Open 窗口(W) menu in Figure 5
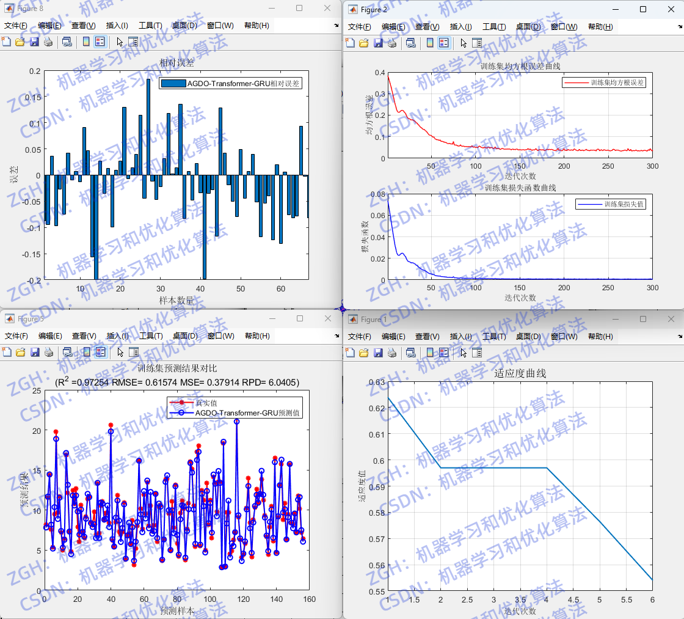Screen dimensions: 684x619 (x=220, y=335)
